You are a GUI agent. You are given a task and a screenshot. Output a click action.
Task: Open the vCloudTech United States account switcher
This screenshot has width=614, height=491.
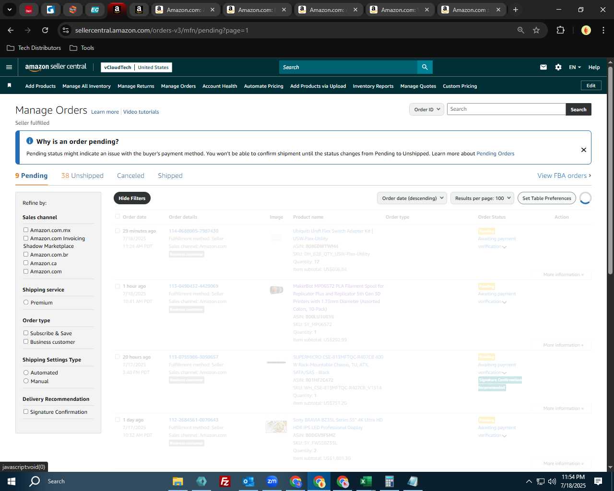coord(136,67)
